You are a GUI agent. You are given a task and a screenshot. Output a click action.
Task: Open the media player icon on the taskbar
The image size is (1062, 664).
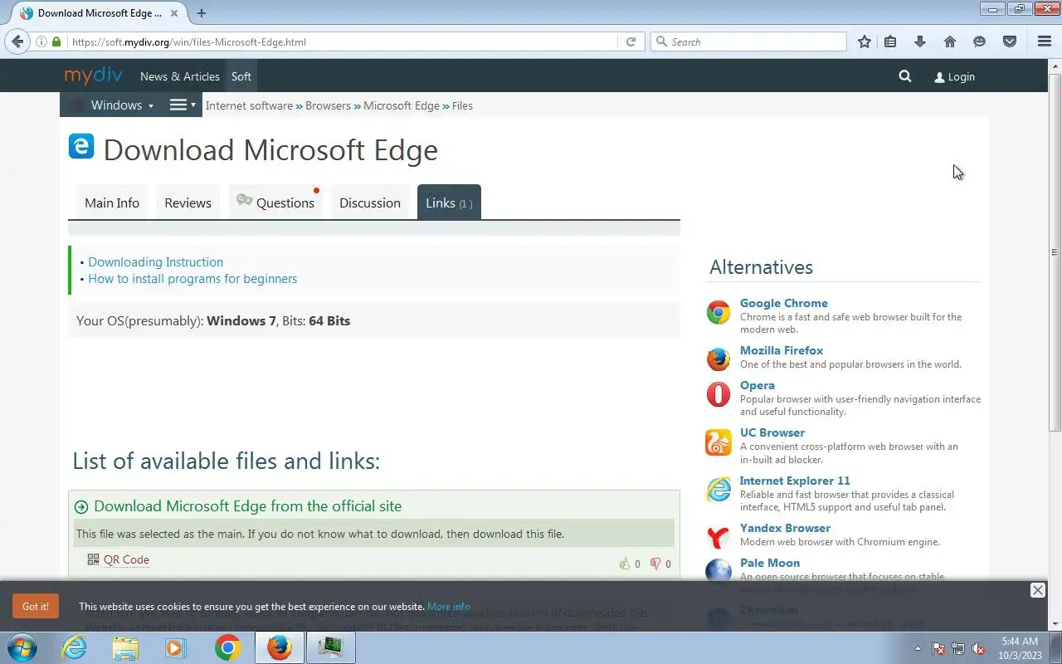coord(176,647)
